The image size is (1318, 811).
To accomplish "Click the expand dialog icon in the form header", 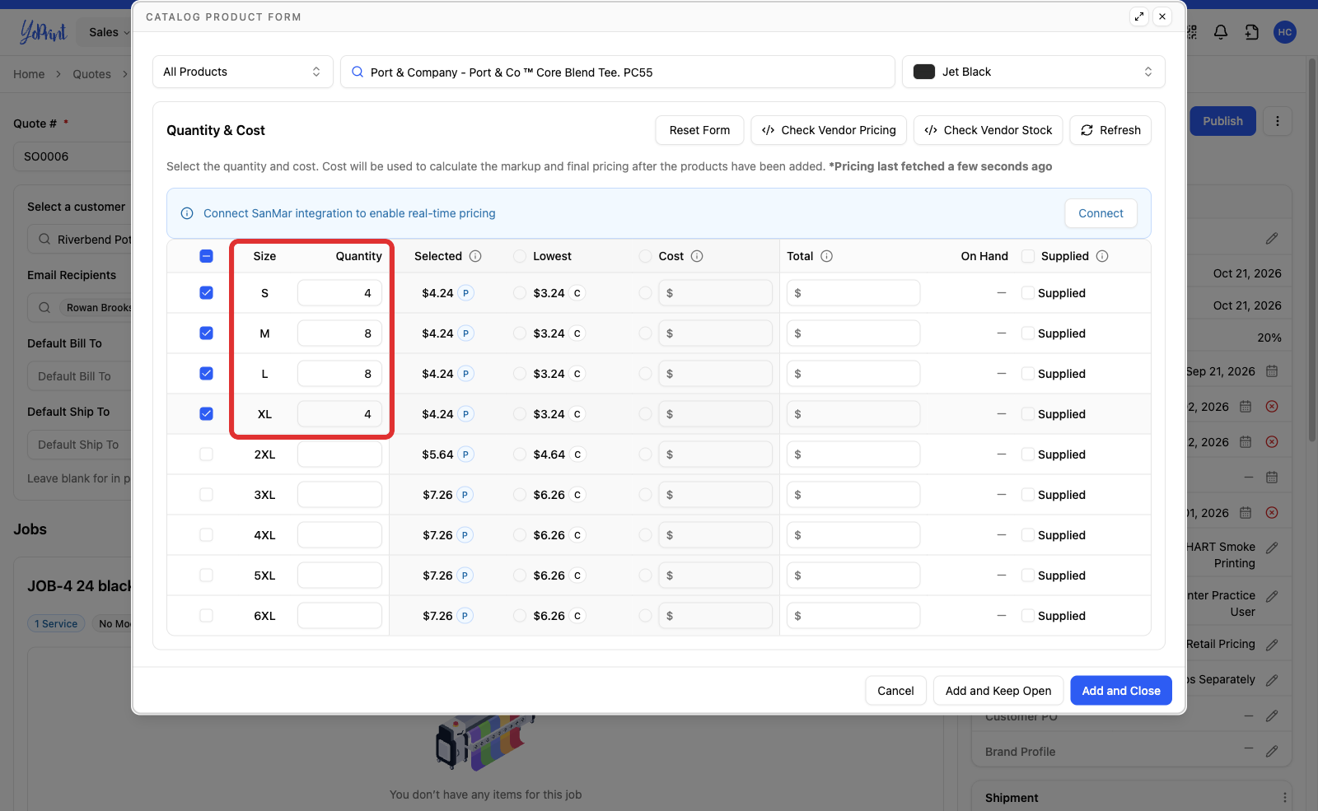I will [x=1138, y=16].
